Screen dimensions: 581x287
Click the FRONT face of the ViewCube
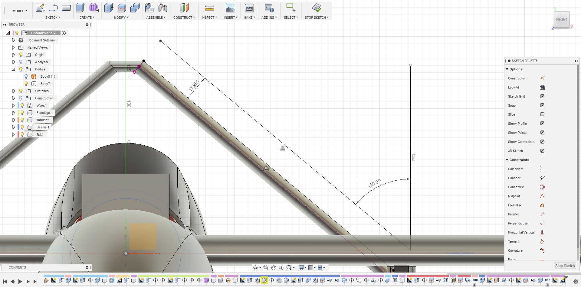coord(562,20)
